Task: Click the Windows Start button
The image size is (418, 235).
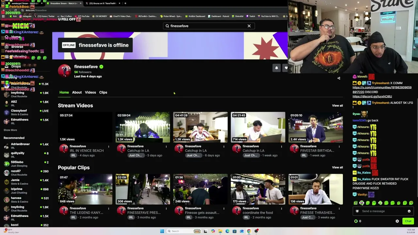Action: pos(162,231)
